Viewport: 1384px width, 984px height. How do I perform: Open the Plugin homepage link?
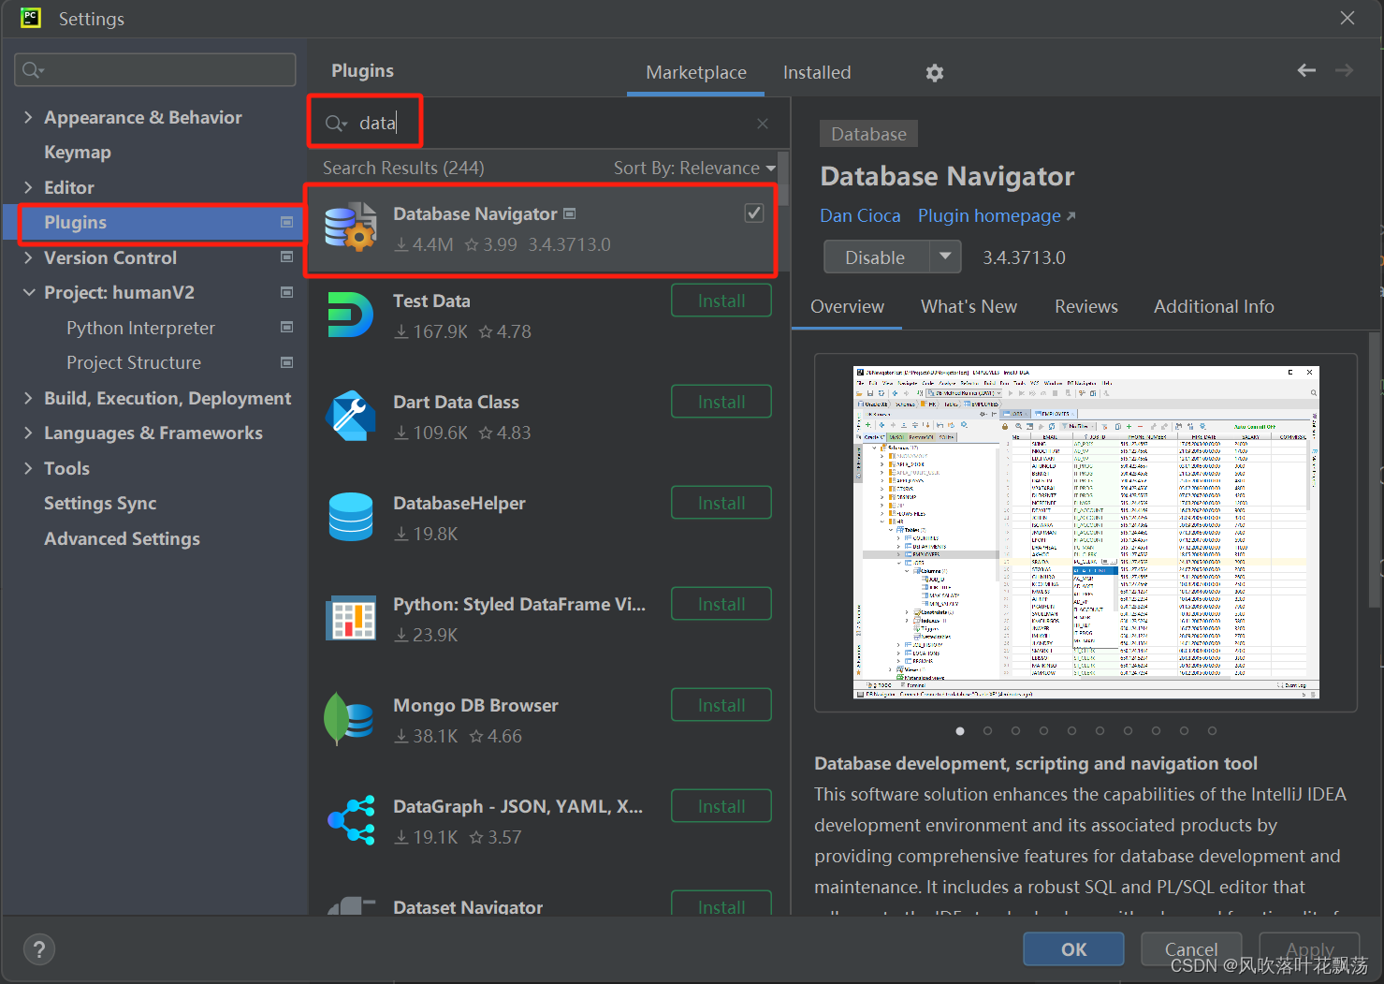pos(997,215)
